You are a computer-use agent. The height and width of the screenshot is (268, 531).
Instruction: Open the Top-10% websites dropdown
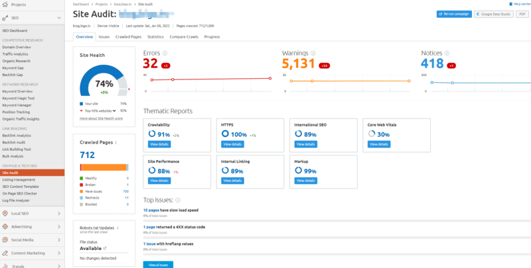pos(100,111)
